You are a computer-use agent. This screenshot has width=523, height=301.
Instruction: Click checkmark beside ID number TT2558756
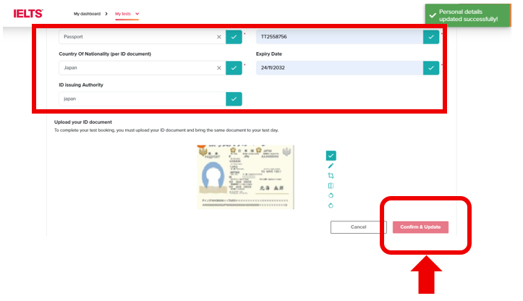[x=431, y=36]
